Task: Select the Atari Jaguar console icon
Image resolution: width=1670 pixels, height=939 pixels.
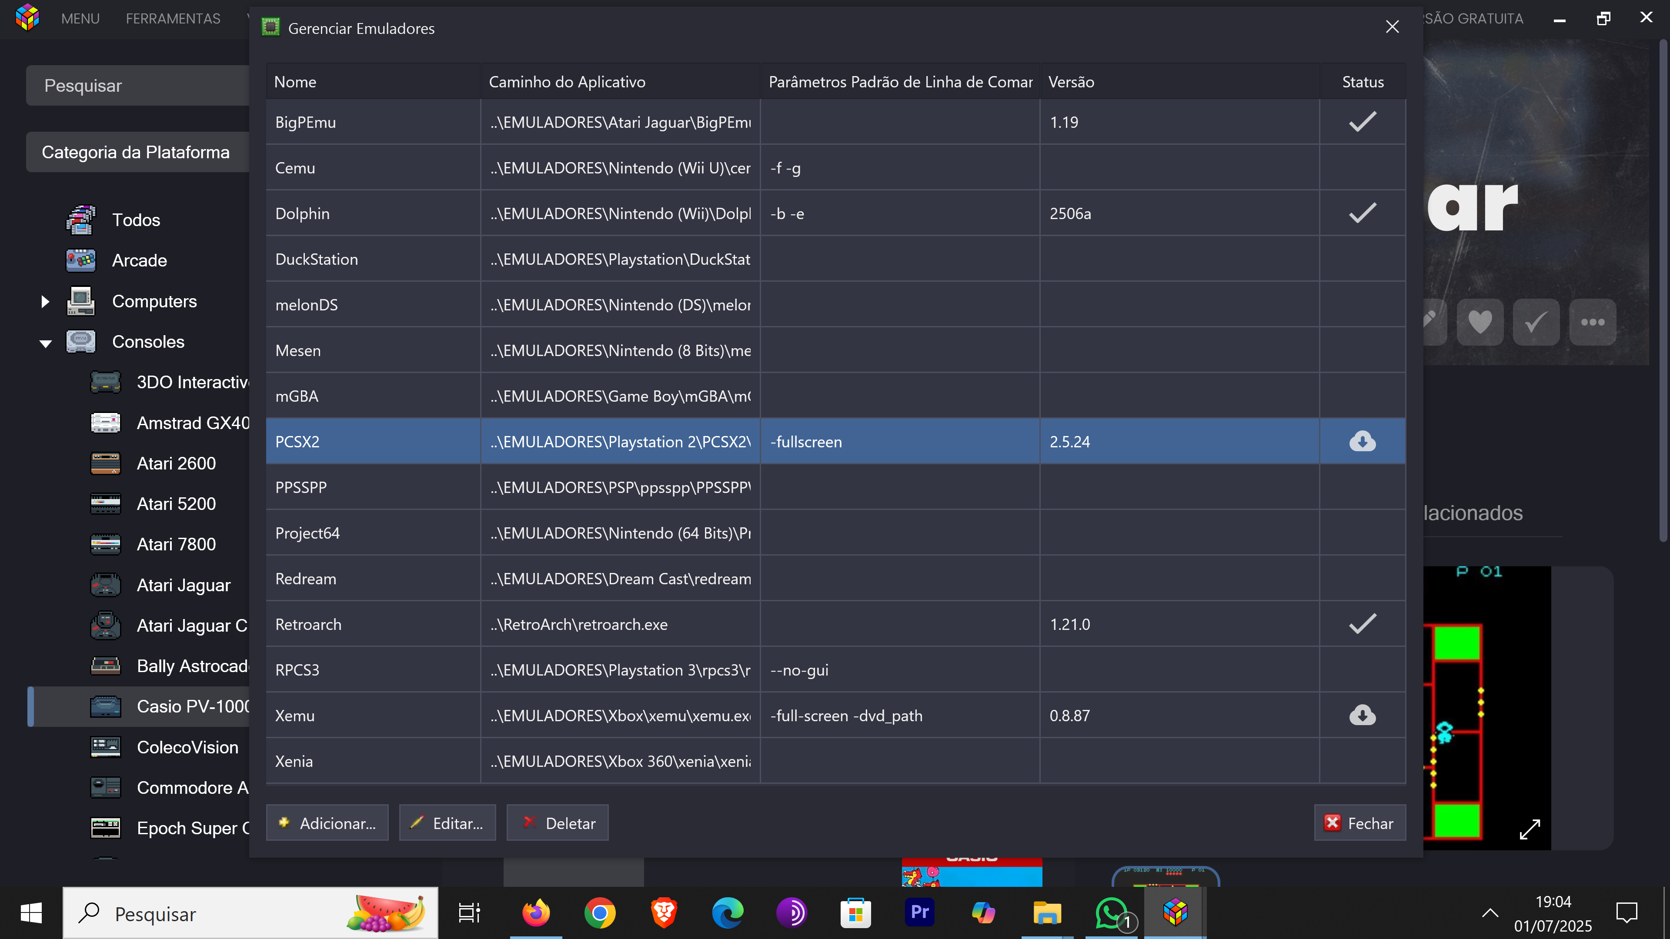Action: click(x=105, y=585)
